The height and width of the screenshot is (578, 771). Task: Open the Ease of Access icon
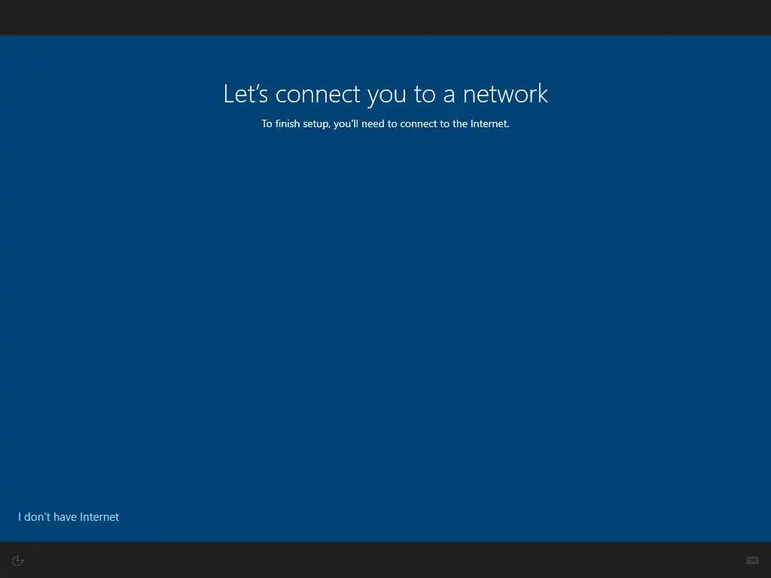click(18, 560)
